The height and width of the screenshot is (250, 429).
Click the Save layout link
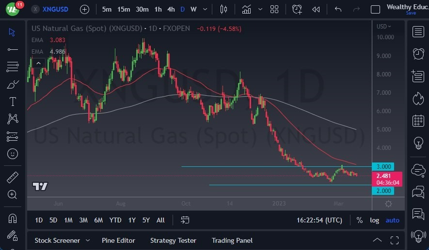[411, 13]
